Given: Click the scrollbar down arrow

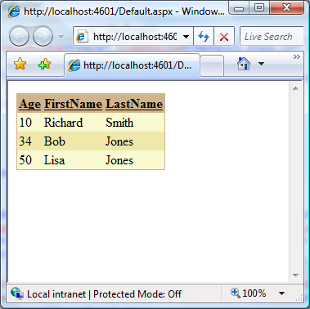Looking at the screenshot, I should 295,275.
